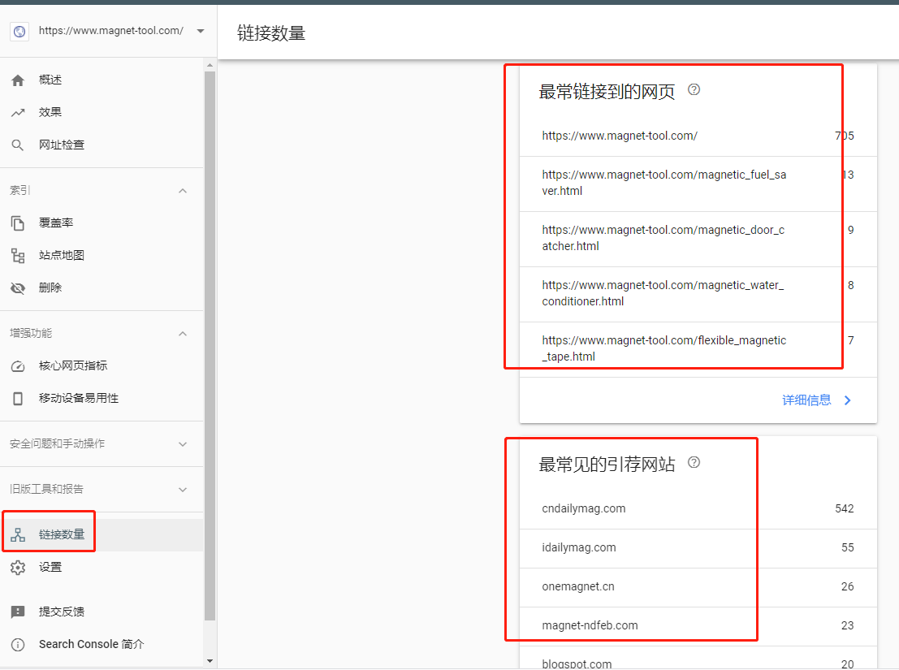
Task: Click the property URL https://www.magnet-tool.com/ text
Action: (111, 31)
